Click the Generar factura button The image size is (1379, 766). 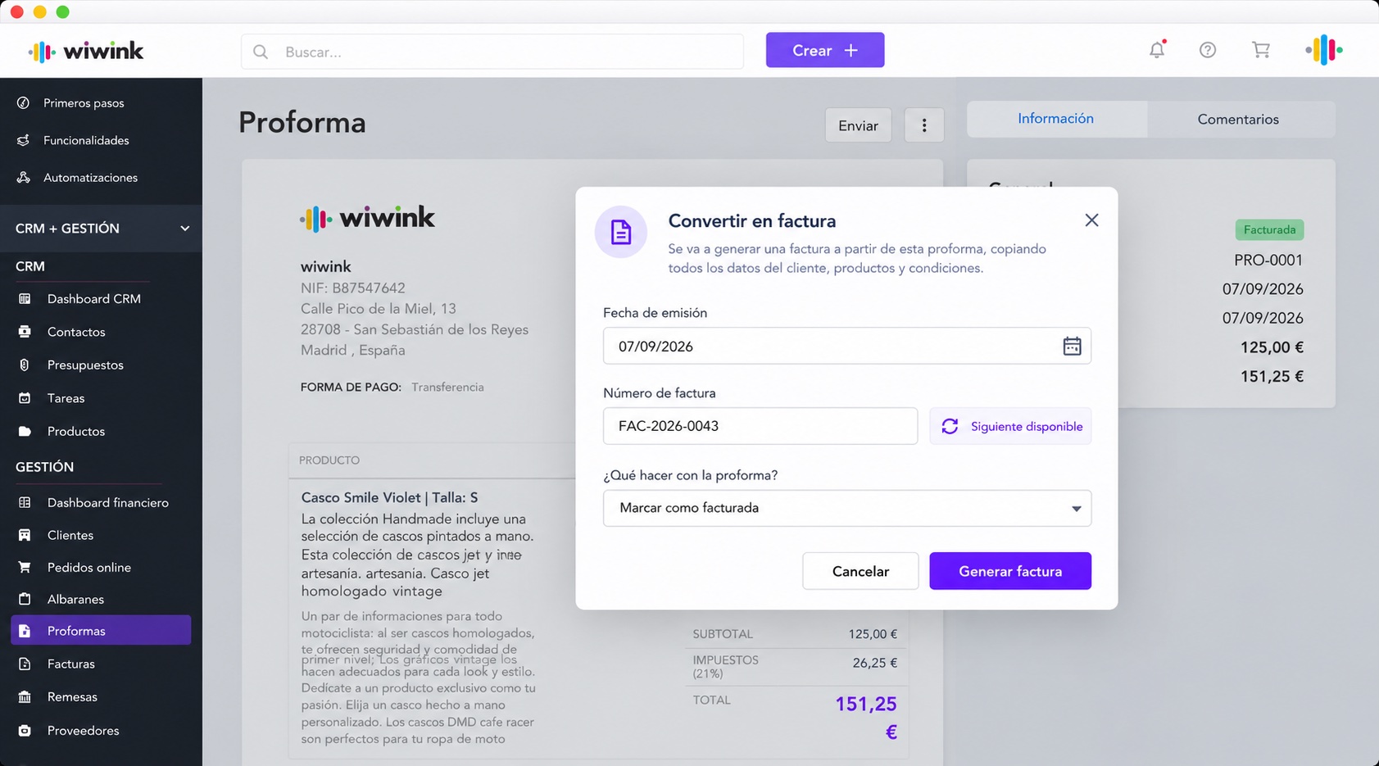1010,571
